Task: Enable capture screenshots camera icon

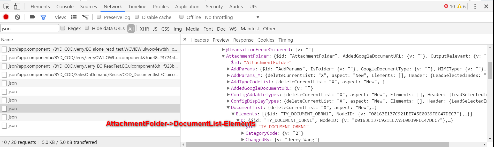Action: click(32, 17)
